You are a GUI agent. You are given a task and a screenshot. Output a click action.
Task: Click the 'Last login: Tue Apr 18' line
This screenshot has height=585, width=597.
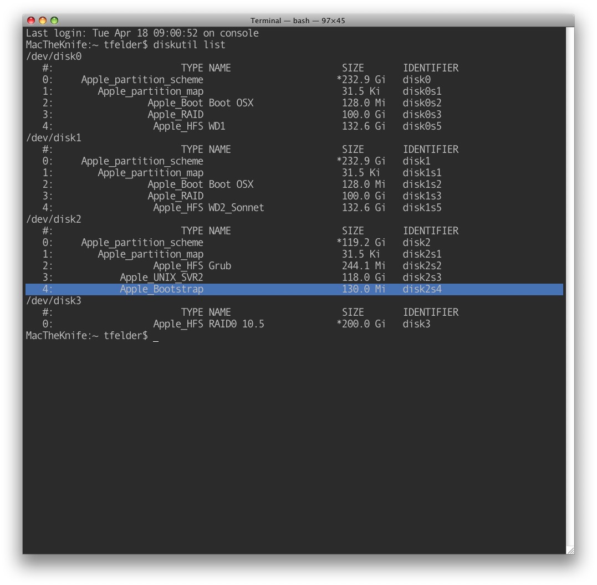tap(142, 33)
